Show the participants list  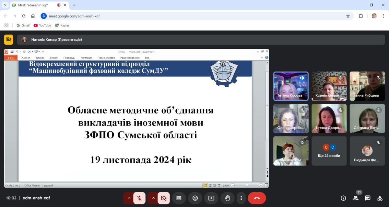(x=356, y=198)
